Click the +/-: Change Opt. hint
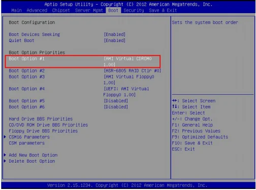This screenshot has width=256, height=190. tap(192, 119)
